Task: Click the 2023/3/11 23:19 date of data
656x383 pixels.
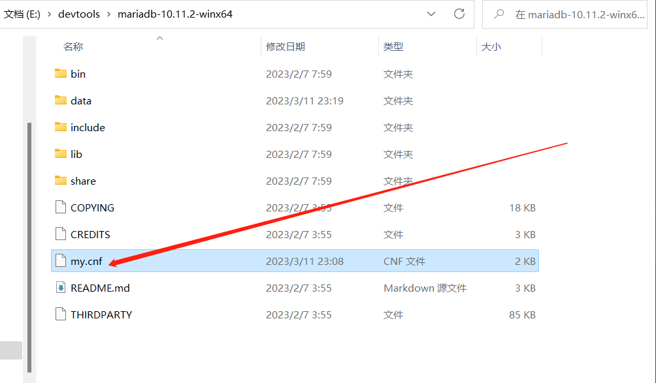Action: tap(304, 100)
